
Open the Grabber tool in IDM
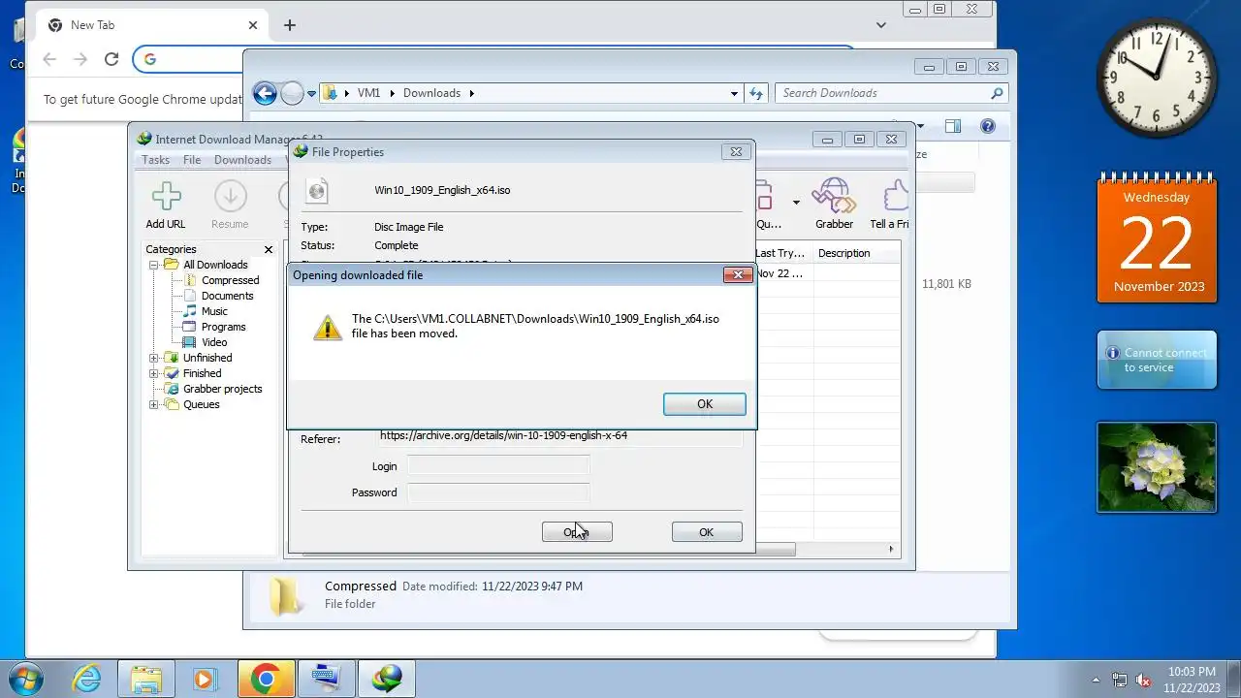coord(834,205)
